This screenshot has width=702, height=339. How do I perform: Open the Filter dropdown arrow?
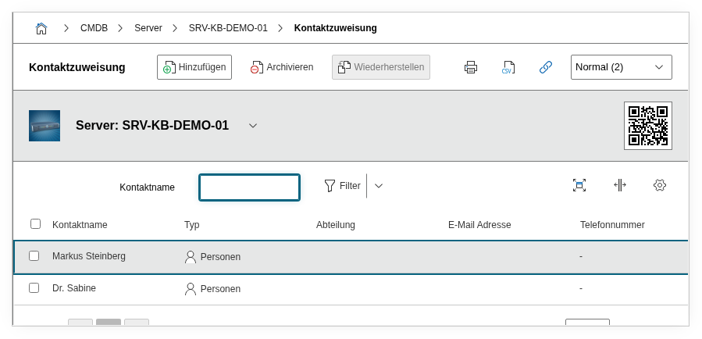379,186
